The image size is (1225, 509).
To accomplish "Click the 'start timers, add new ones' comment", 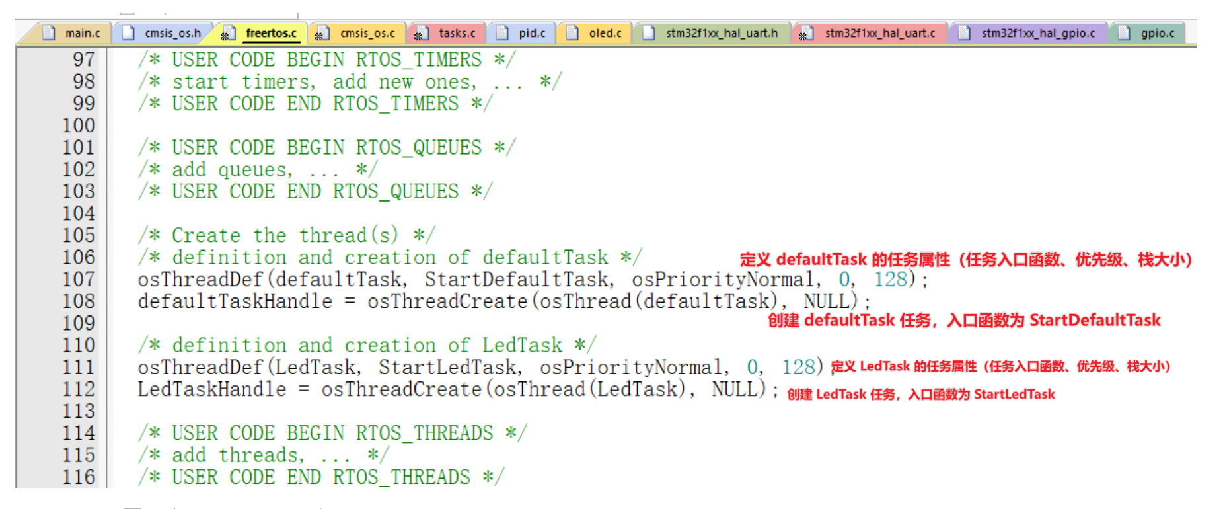I will pos(350,82).
